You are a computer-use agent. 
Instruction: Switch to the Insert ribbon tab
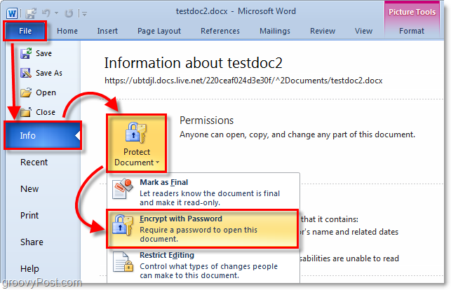[107, 31]
